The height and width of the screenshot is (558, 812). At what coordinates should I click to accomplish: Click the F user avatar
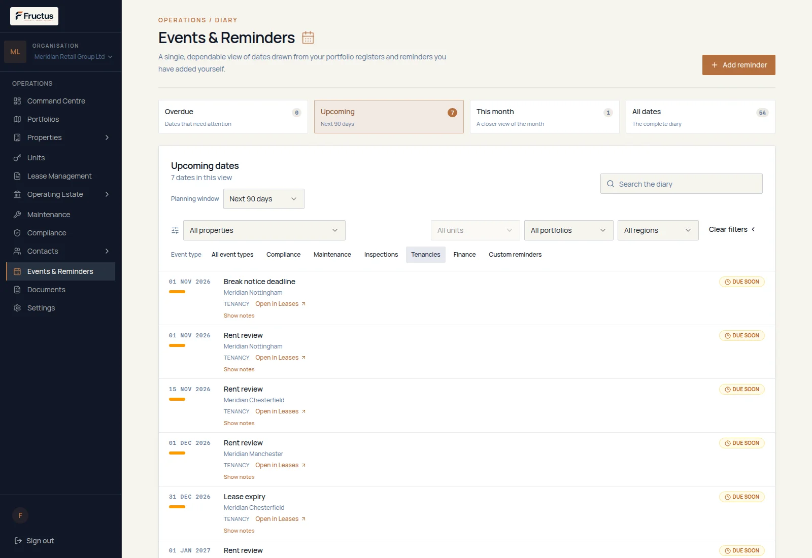20,515
